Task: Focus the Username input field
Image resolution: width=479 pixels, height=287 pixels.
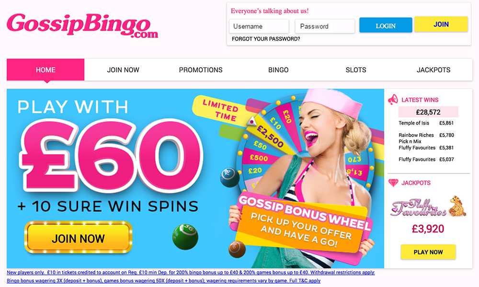Action: (259, 26)
